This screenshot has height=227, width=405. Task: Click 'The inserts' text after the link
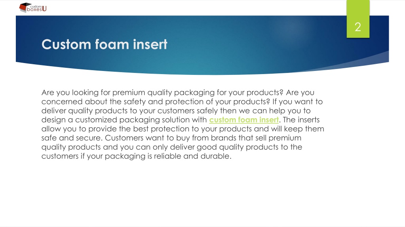tap(301, 120)
